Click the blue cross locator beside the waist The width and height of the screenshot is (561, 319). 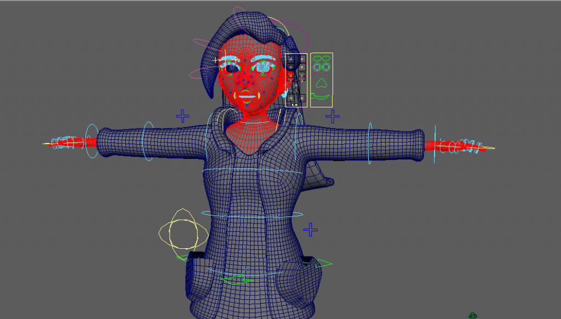tap(311, 230)
